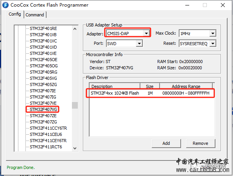233x176 pixels.
Task: Click the Size column header
Action: [150, 86]
